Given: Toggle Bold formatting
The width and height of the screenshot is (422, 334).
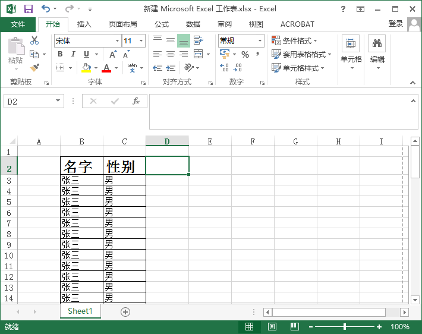Looking at the screenshot, I should pyautogui.click(x=60, y=54).
